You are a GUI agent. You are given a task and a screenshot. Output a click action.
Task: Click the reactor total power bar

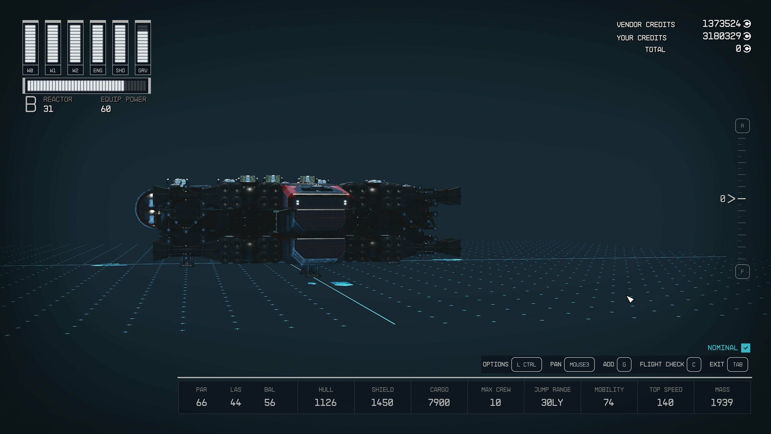pos(87,86)
